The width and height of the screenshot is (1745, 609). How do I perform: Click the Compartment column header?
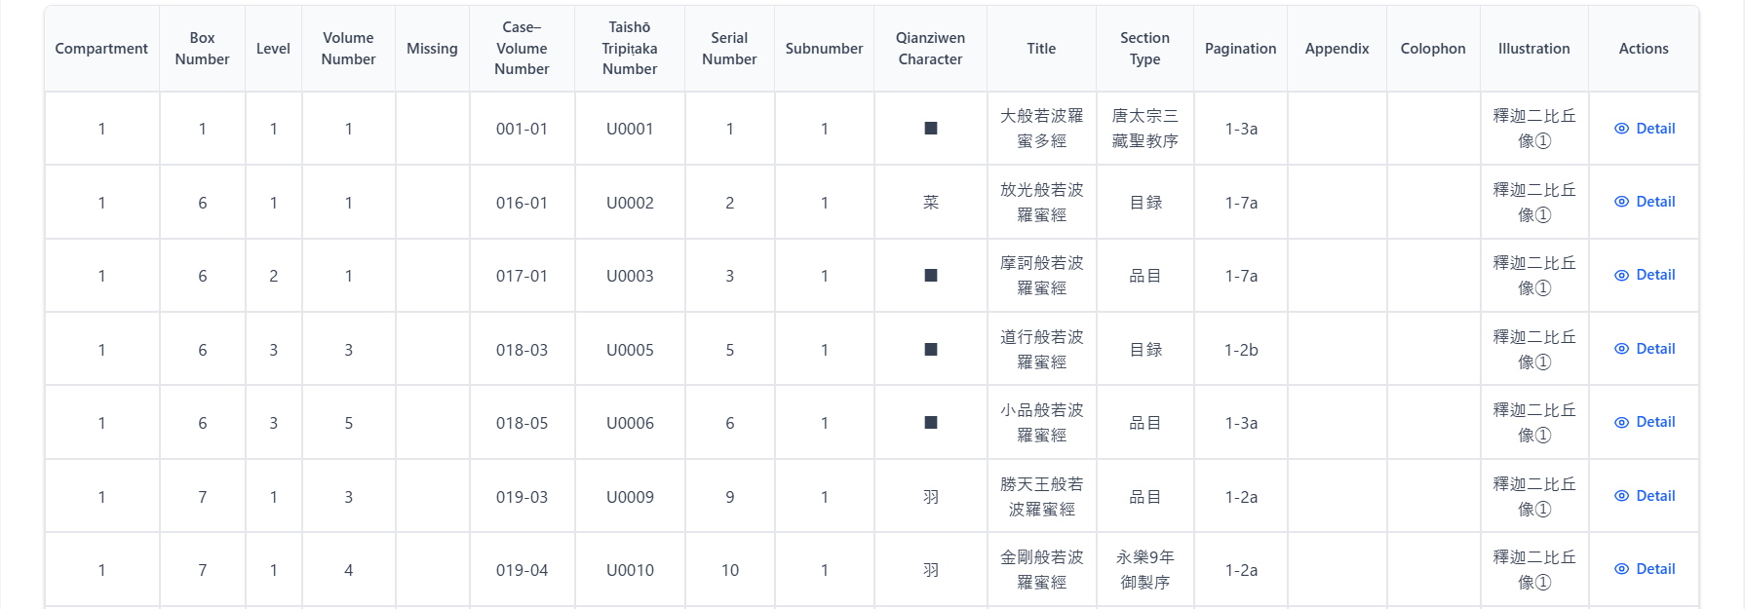coord(101,49)
